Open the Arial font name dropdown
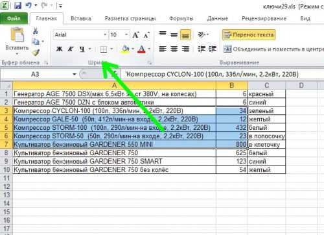The width and height of the screenshot is (324, 235). pos(105,34)
